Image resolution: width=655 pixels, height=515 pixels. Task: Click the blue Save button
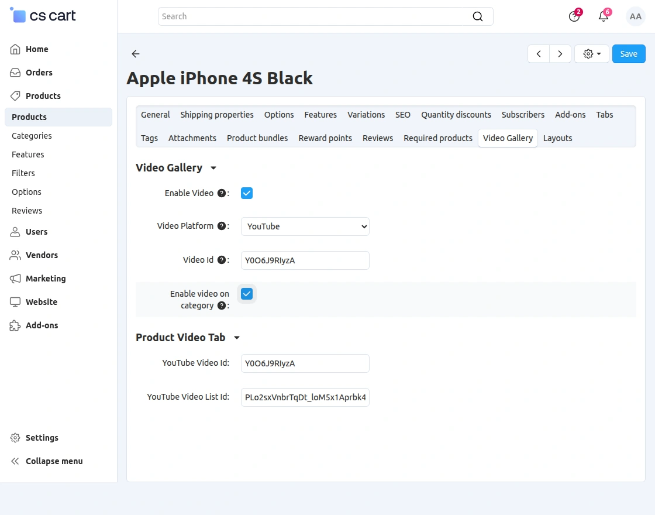point(629,54)
